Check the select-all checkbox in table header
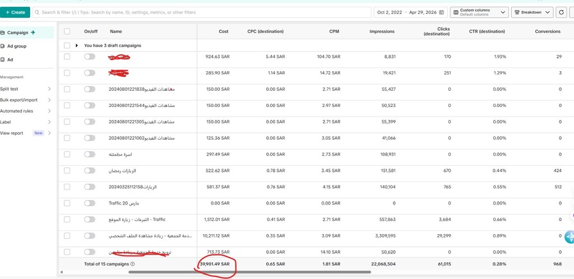Image resolution: width=574 pixels, height=279 pixels. click(x=67, y=31)
